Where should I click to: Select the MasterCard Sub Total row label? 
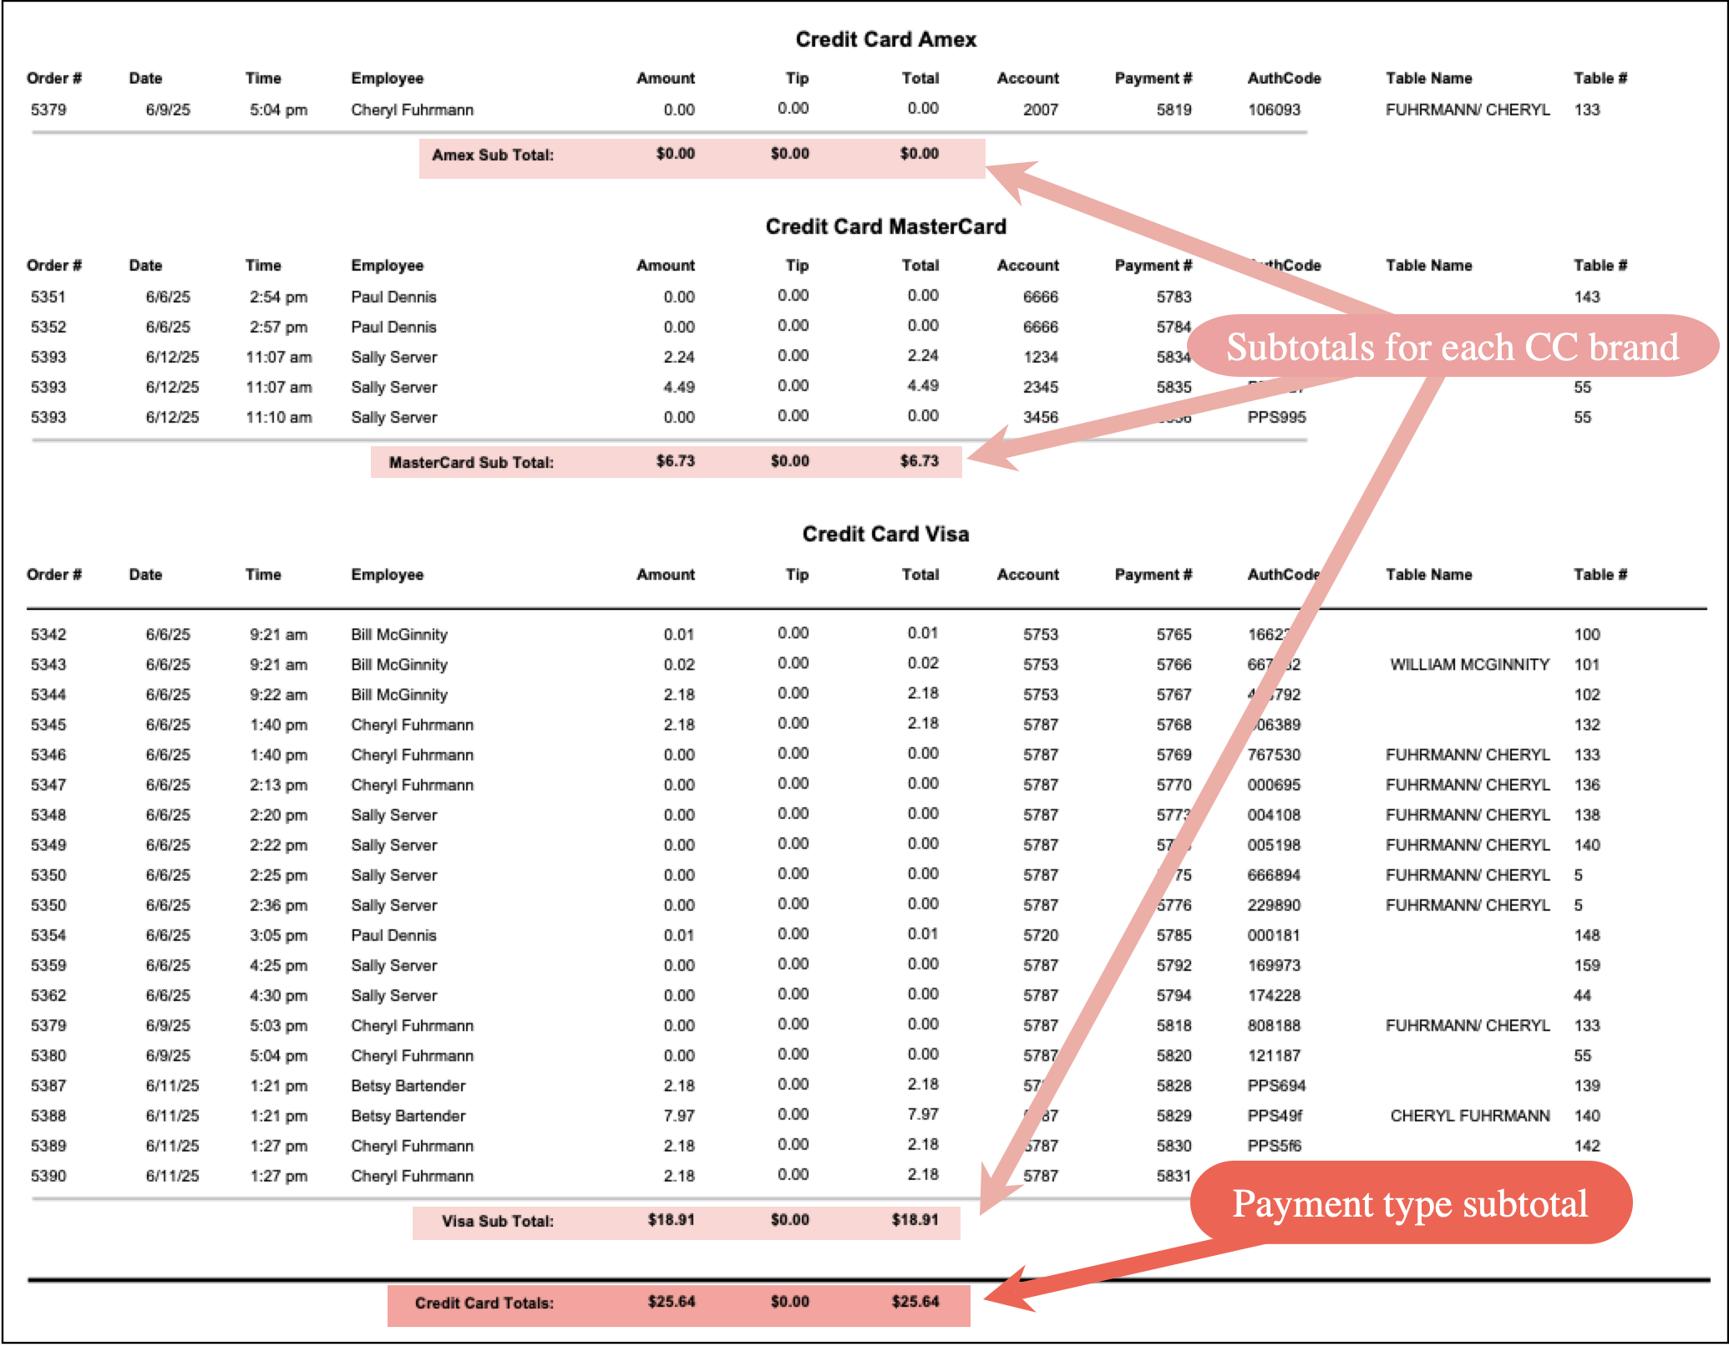click(471, 462)
